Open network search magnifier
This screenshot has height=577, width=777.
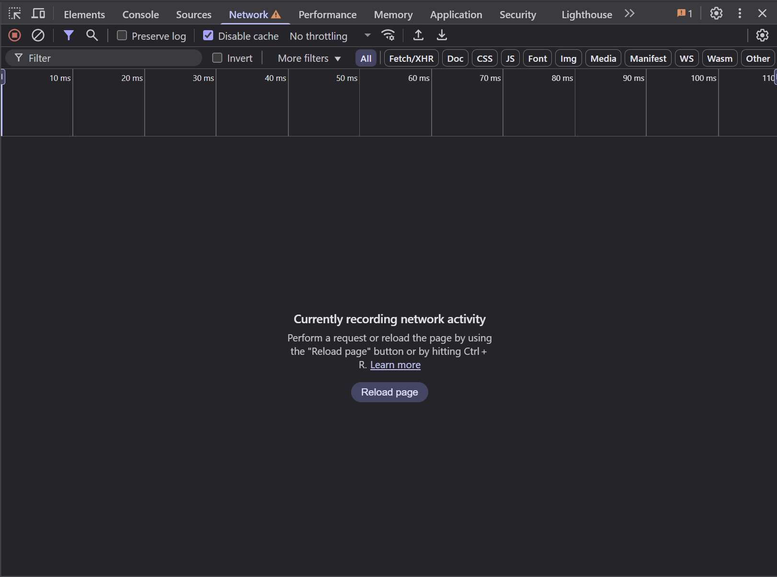click(x=91, y=35)
